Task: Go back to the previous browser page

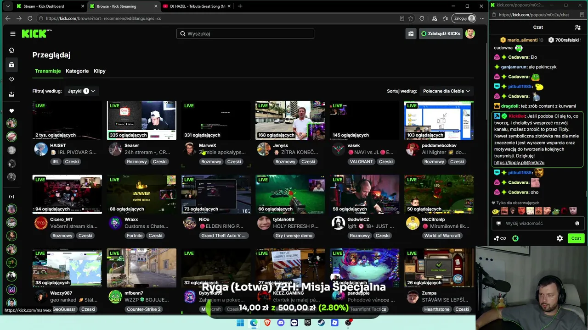Action: (8, 18)
